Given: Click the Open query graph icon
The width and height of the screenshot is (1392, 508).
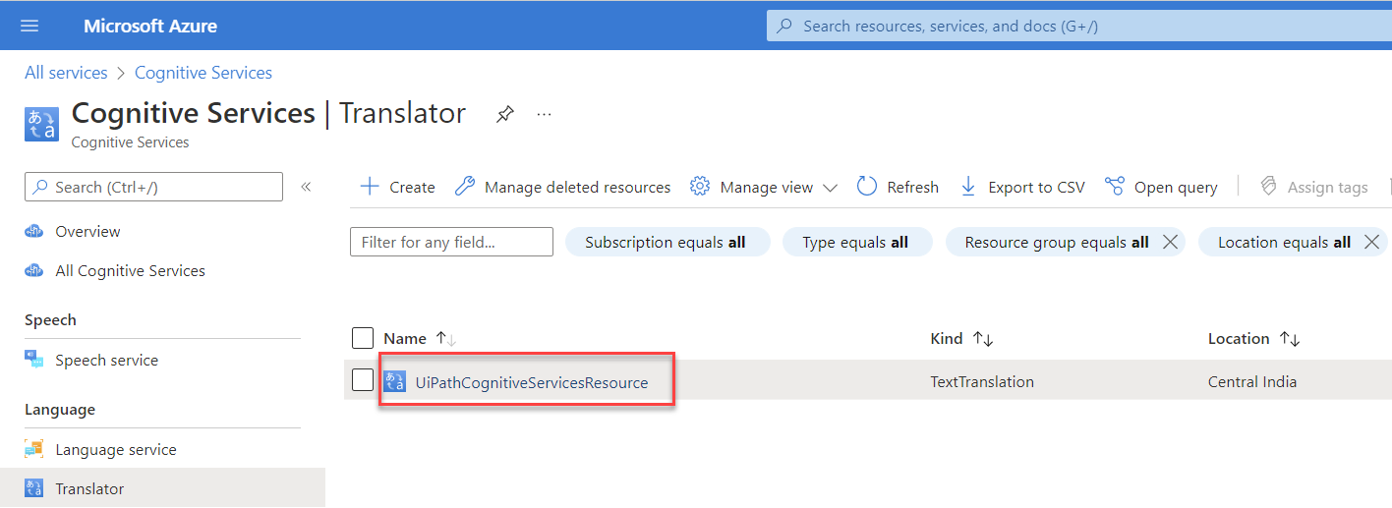Looking at the screenshot, I should click(1114, 186).
